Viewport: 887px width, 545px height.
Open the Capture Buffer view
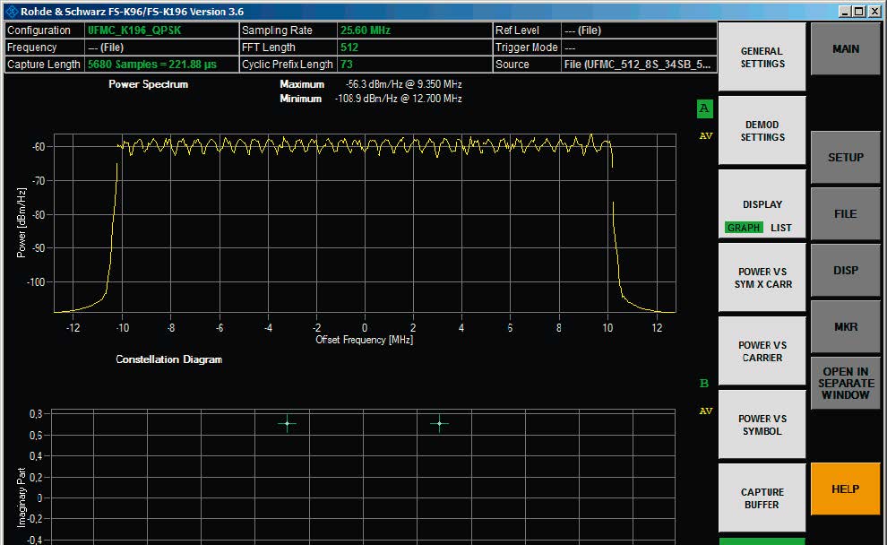(762, 498)
